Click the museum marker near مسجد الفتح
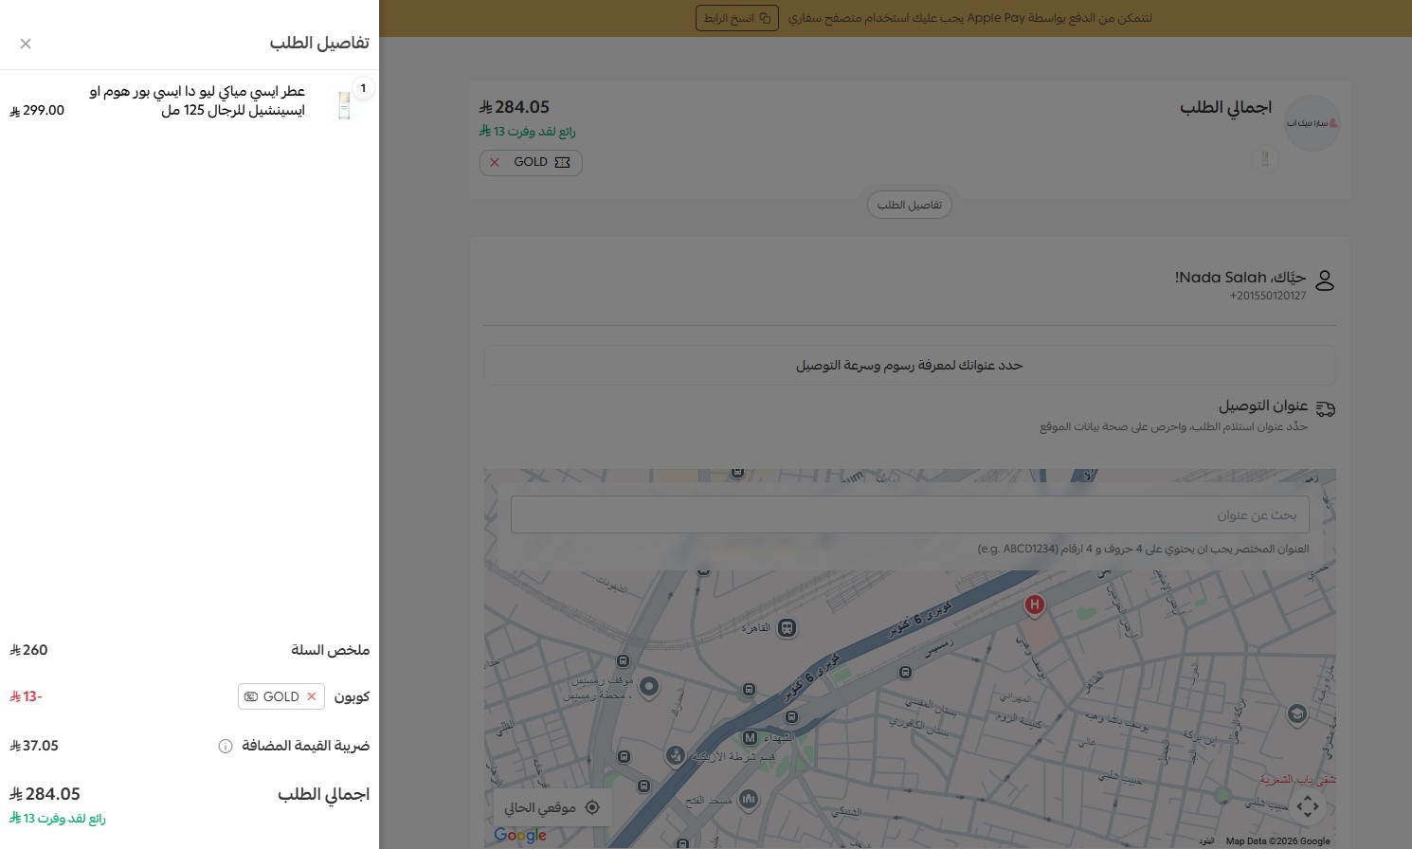 coord(749,800)
